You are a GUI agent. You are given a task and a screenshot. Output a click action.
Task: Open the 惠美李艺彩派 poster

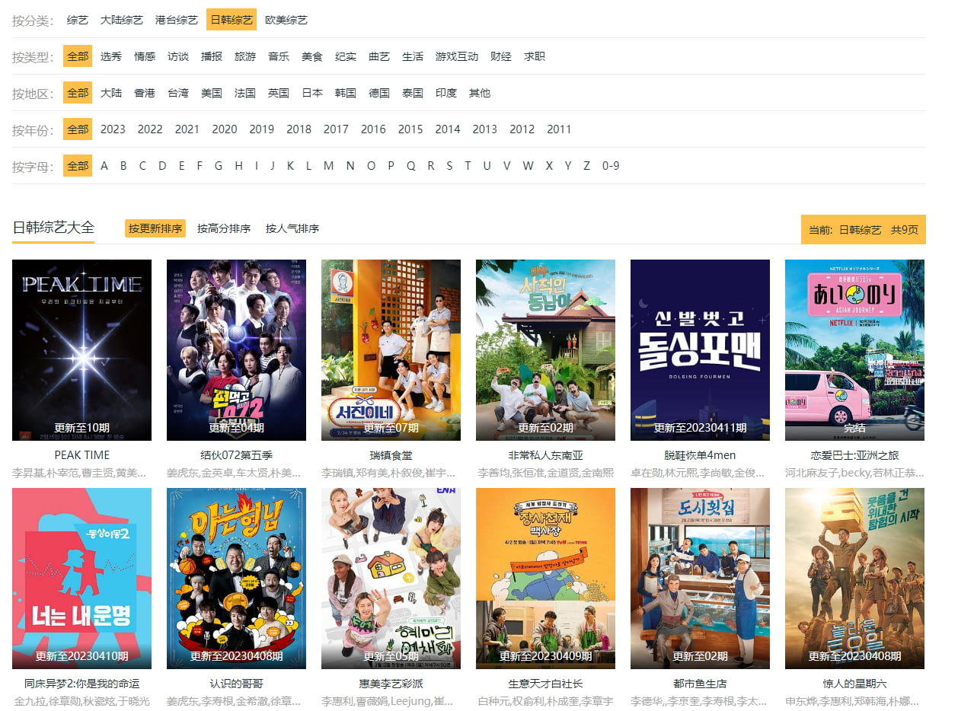click(391, 579)
